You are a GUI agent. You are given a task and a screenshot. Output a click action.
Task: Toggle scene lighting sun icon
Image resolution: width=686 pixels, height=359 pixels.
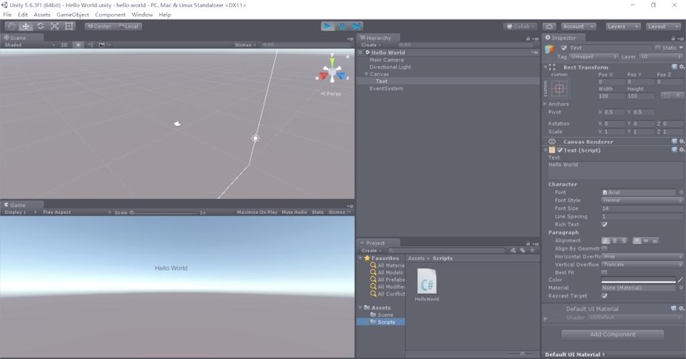[x=78, y=45]
